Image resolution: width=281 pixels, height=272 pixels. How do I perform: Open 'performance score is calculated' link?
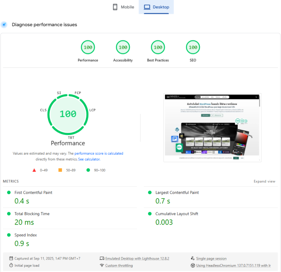[x=99, y=153]
